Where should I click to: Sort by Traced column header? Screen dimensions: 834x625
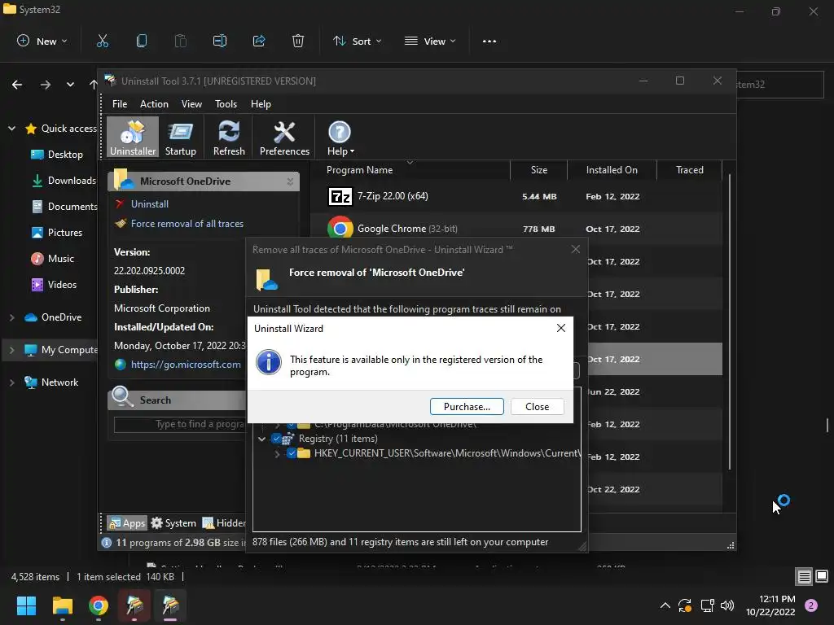point(689,170)
